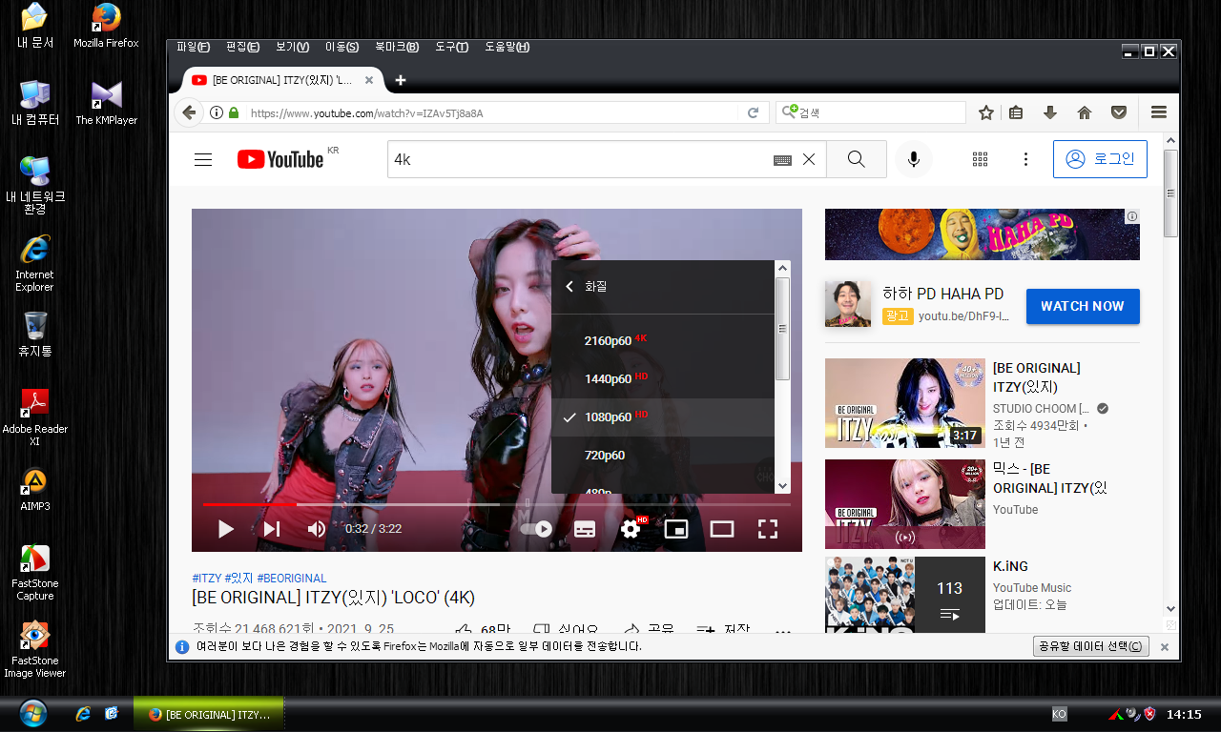Select 720p60 quality
The width and height of the screenshot is (1221, 732).
point(663,455)
